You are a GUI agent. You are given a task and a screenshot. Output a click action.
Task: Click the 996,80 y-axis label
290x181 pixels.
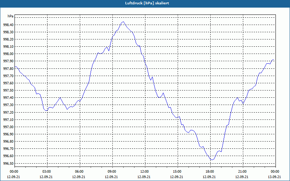coord(8,142)
